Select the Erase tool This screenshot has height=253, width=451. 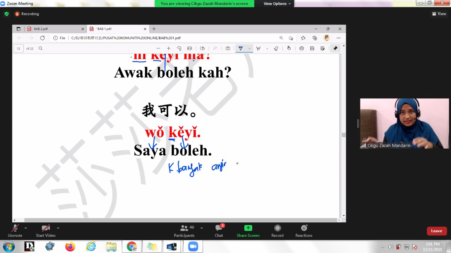click(x=276, y=48)
